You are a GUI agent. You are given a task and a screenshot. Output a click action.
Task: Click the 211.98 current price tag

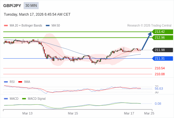click(x=162, y=50)
